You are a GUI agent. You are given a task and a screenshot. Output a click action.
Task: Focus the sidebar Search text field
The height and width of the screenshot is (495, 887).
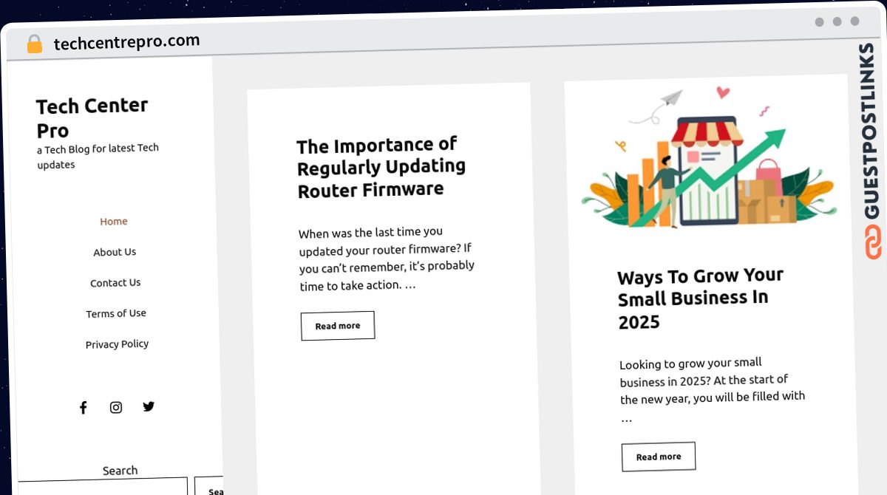[x=103, y=487]
